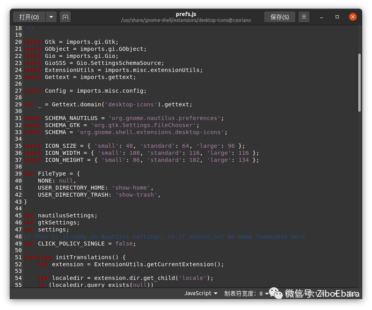Minimize the gedit window

[322, 17]
